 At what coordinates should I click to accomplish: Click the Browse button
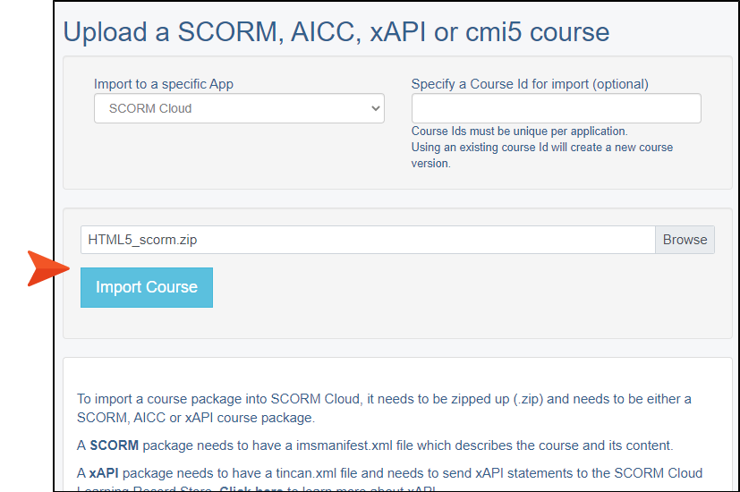685,240
